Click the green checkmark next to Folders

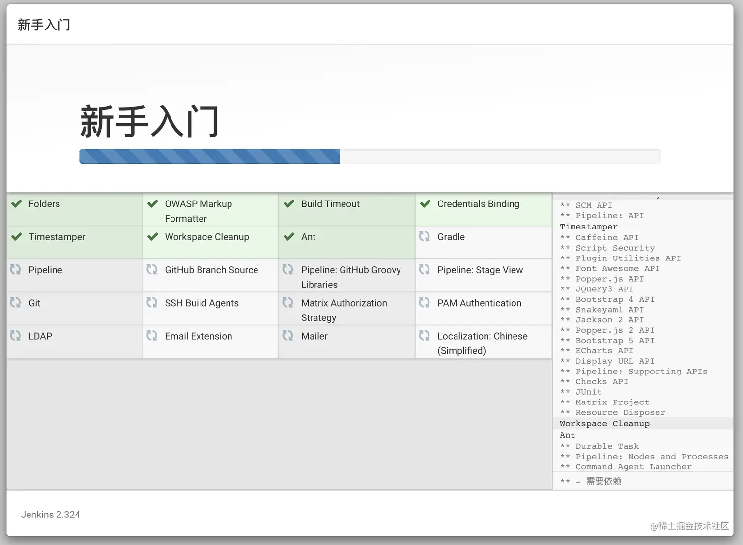17,203
